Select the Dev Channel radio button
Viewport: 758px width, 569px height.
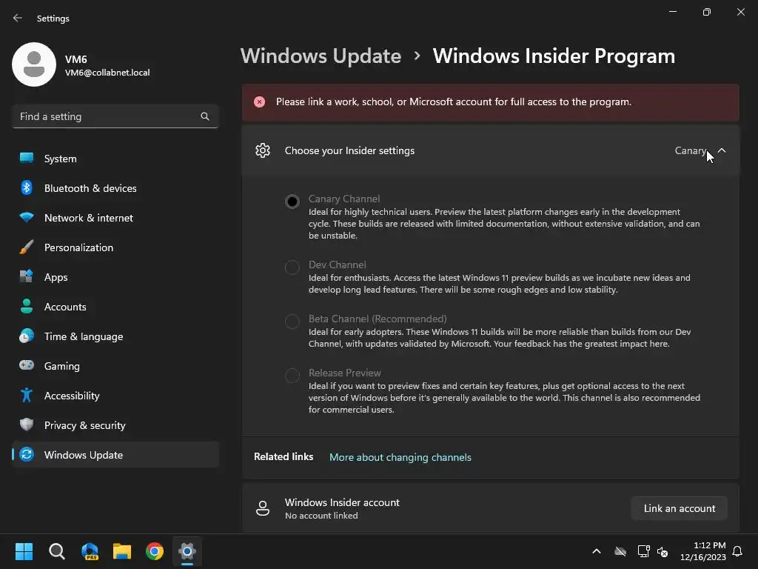coord(292,267)
